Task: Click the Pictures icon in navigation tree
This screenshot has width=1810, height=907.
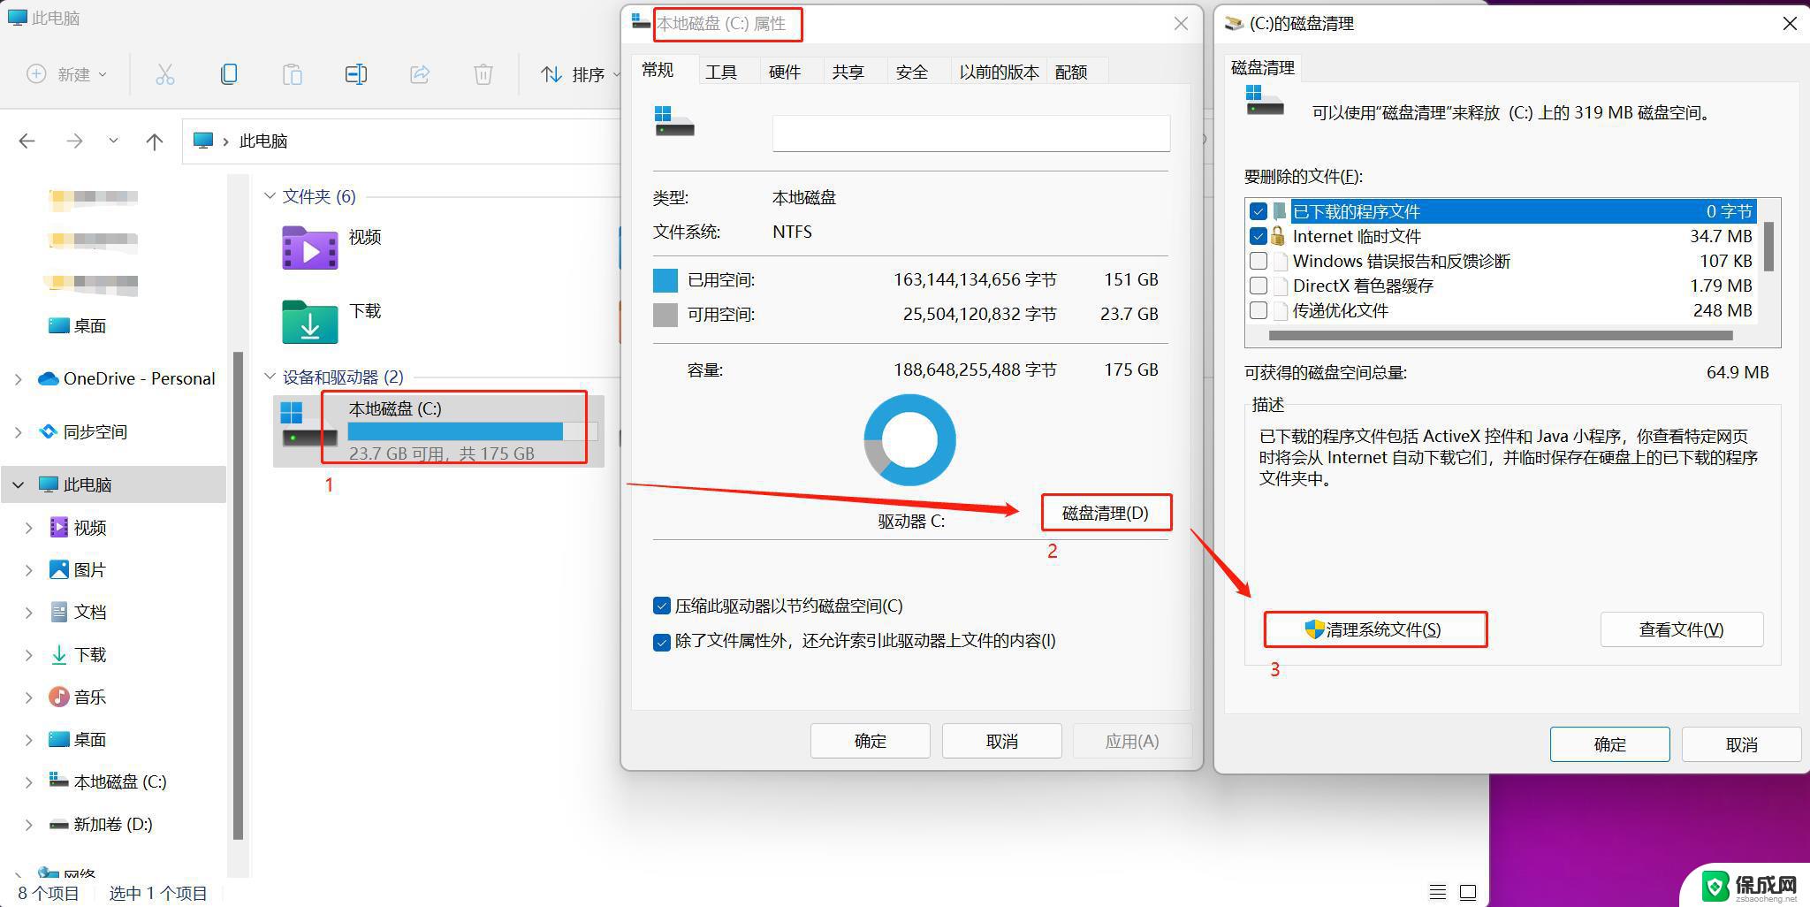Action: (58, 569)
